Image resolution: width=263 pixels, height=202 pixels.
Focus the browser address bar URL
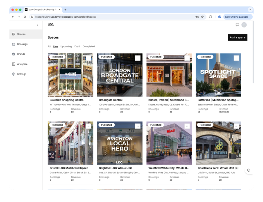tap(66, 17)
